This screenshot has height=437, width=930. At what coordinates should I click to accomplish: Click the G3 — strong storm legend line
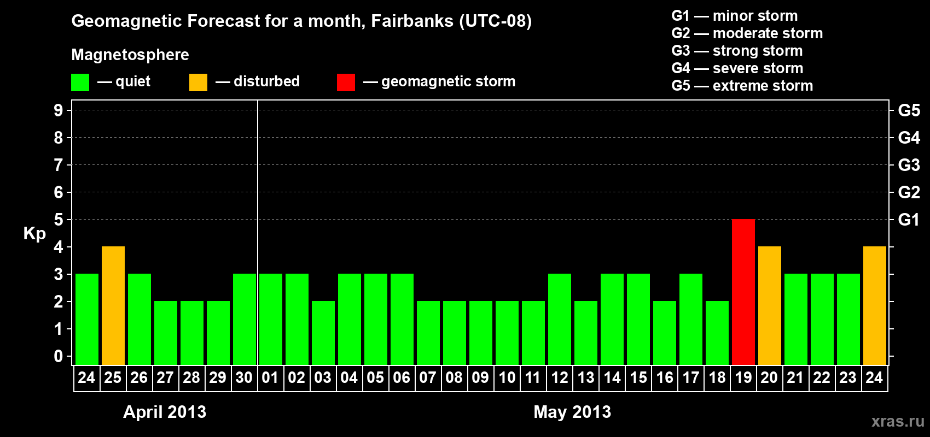coord(737,51)
